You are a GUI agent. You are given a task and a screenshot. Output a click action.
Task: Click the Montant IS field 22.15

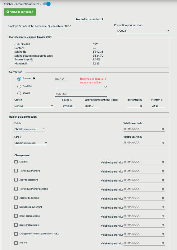pyautogui.click(x=158, y=106)
